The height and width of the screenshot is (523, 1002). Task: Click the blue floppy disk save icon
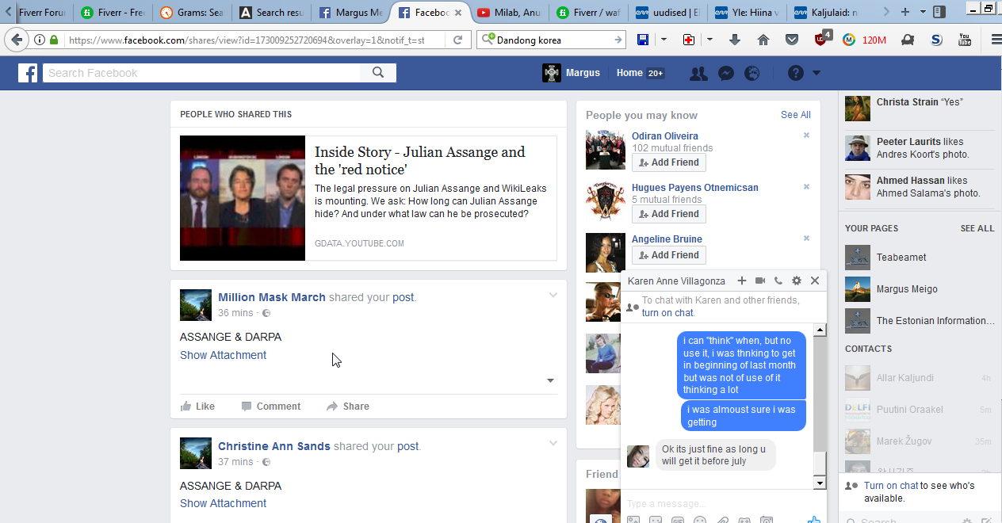point(643,40)
